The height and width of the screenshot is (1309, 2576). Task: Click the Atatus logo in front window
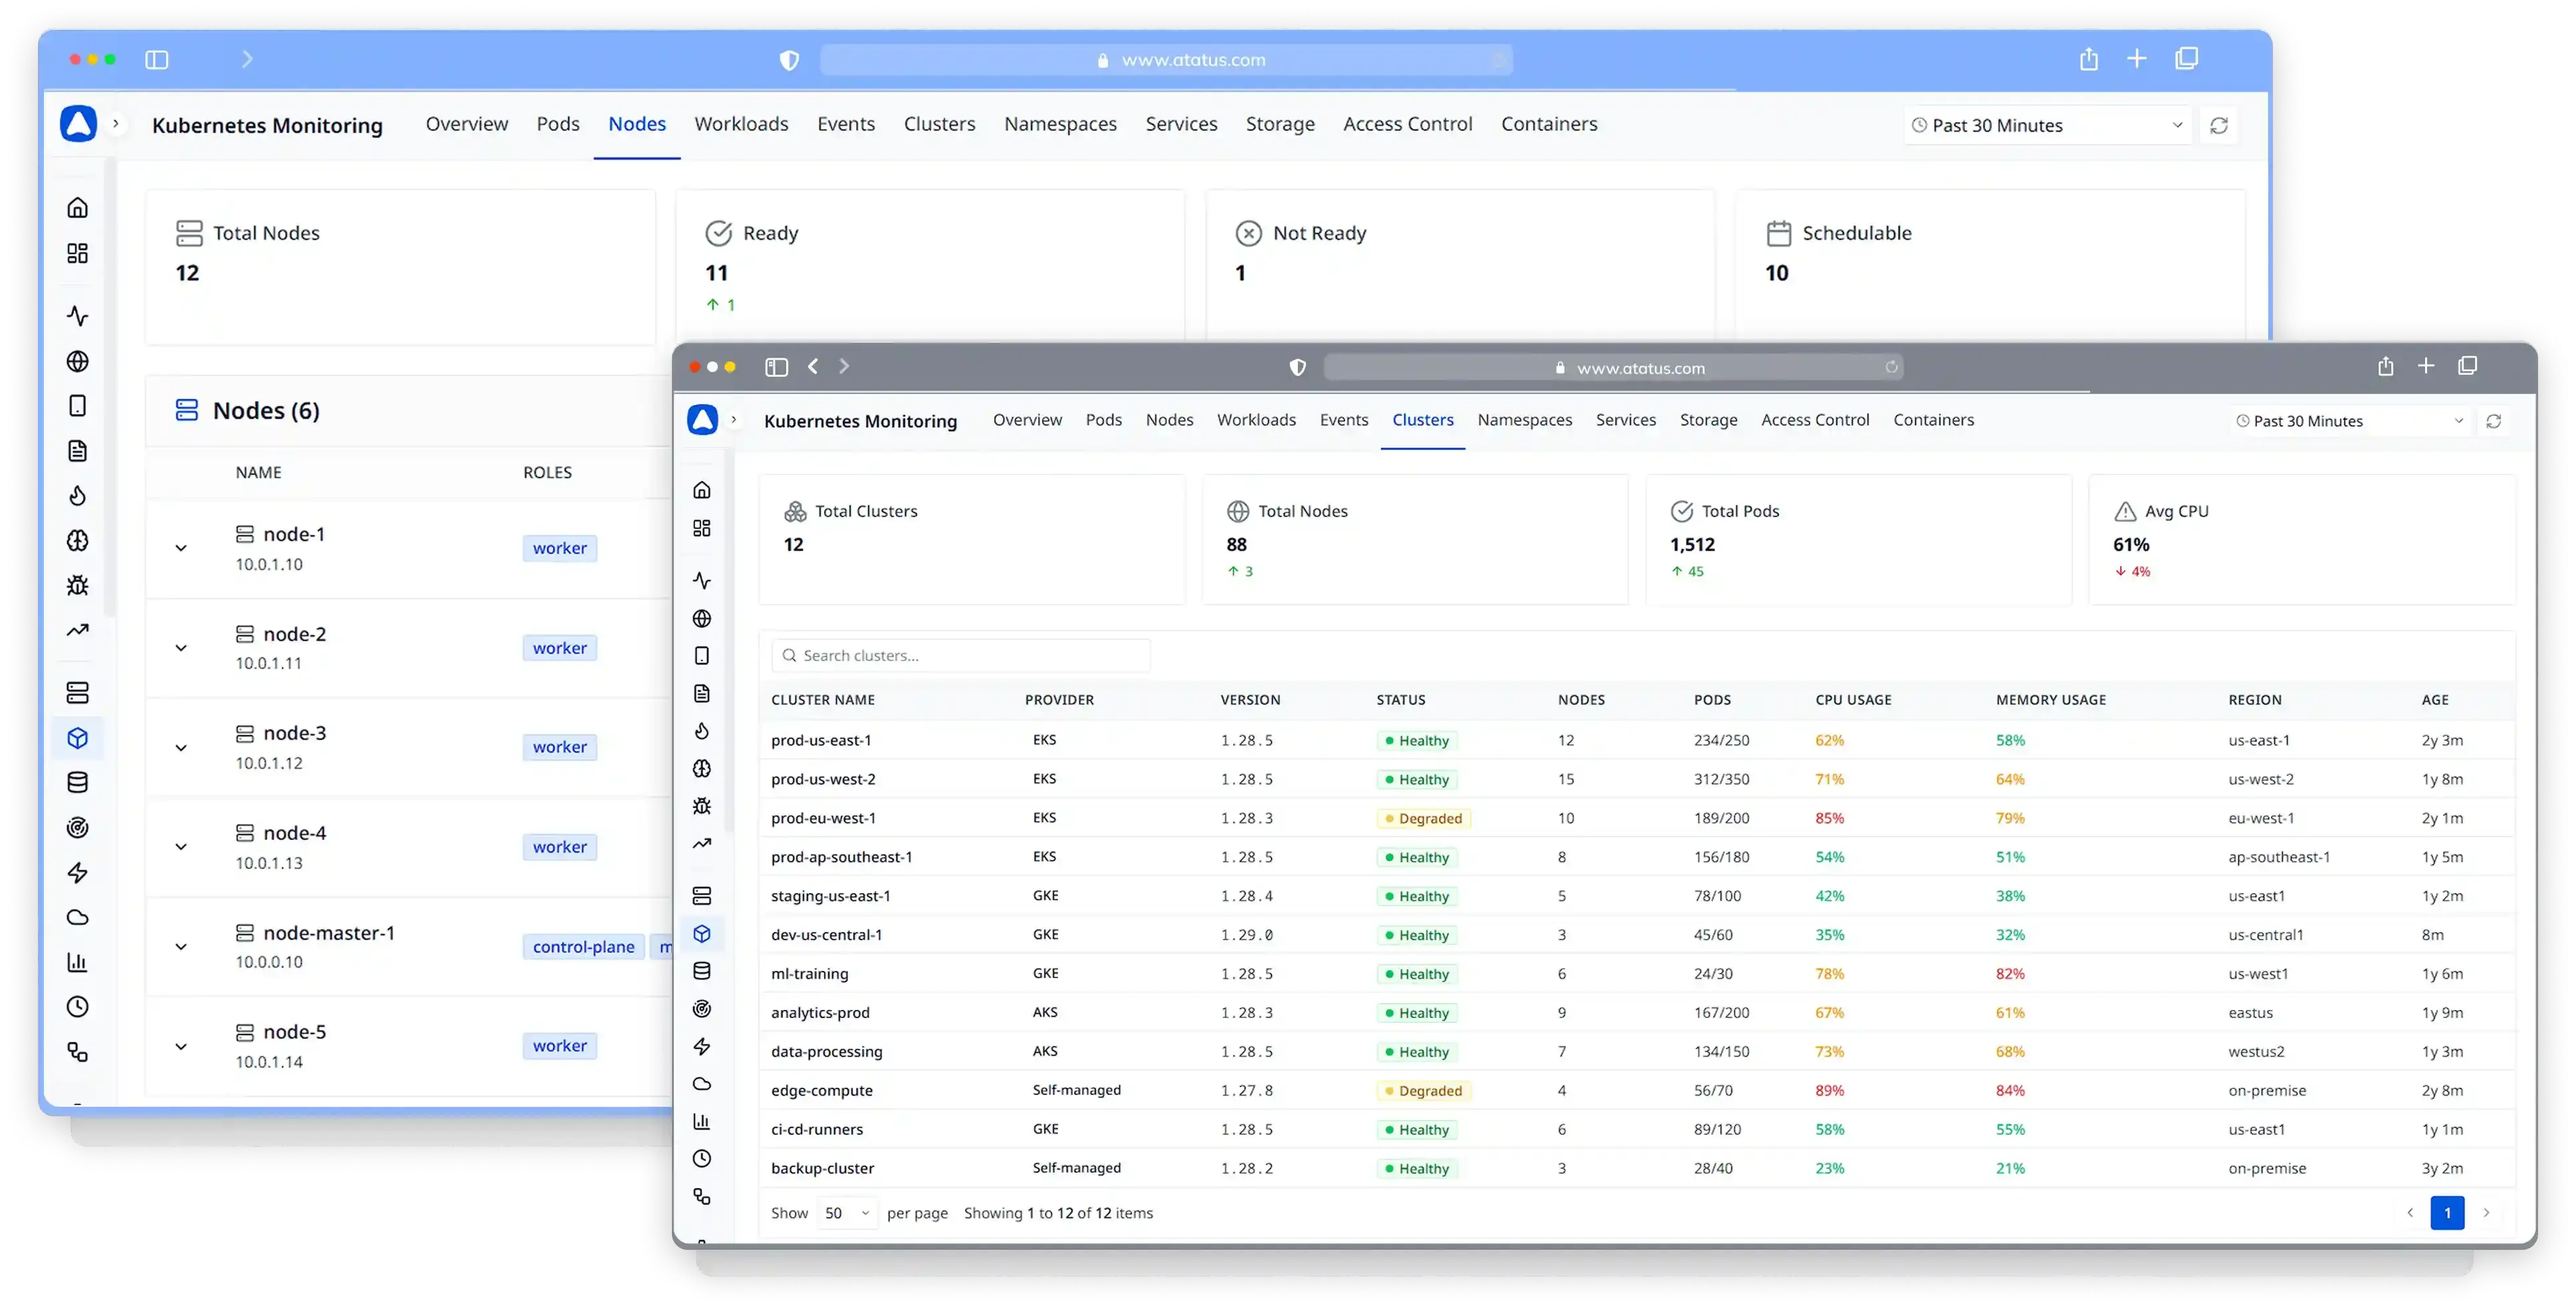tap(702, 420)
